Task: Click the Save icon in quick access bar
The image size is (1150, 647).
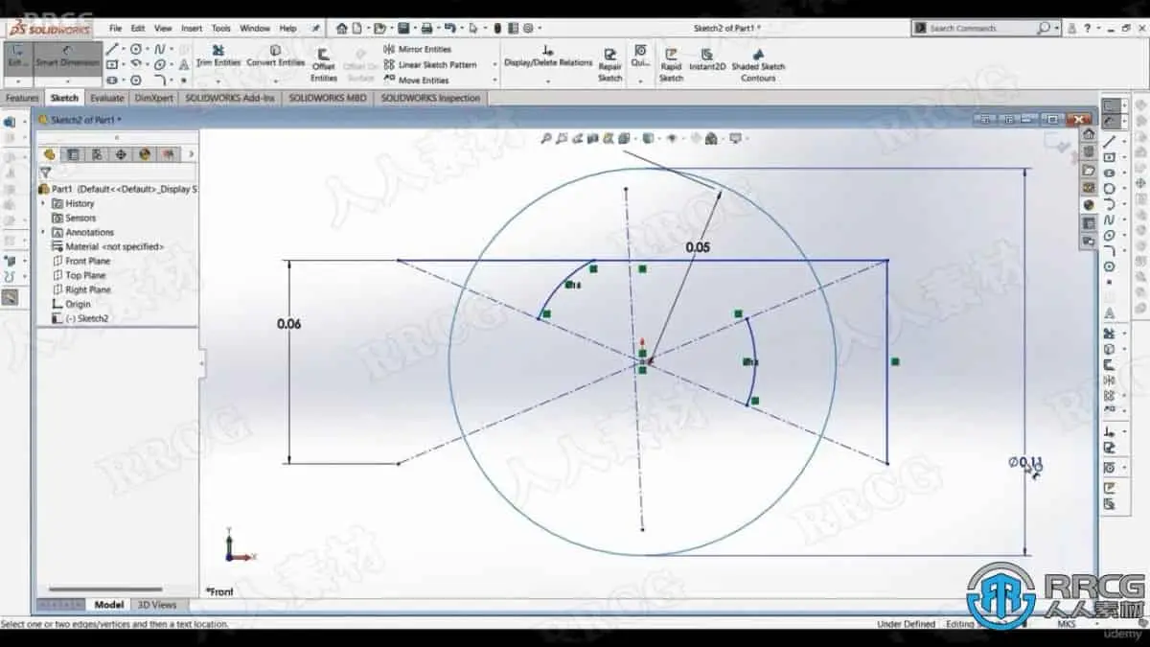Action: (x=403, y=29)
